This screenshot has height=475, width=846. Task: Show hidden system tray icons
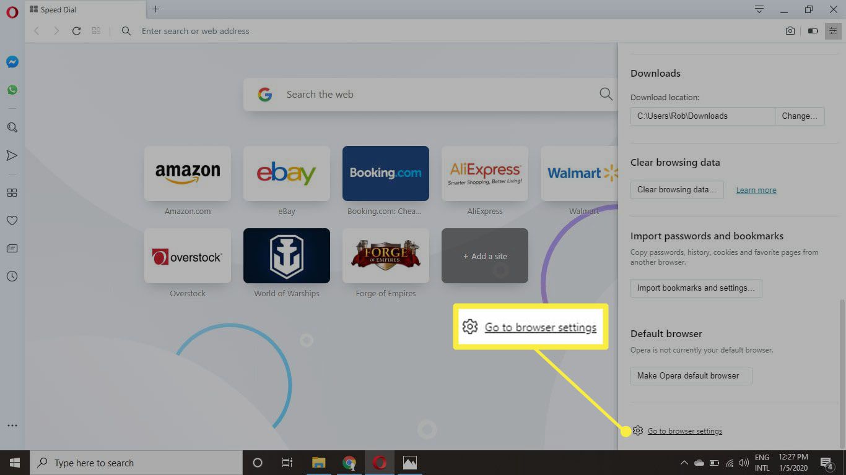(684, 463)
